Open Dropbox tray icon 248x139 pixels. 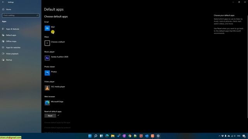click(x=222, y=136)
